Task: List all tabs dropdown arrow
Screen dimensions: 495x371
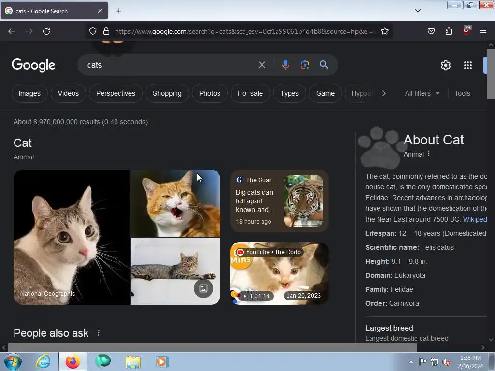Action: pyautogui.click(x=417, y=11)
